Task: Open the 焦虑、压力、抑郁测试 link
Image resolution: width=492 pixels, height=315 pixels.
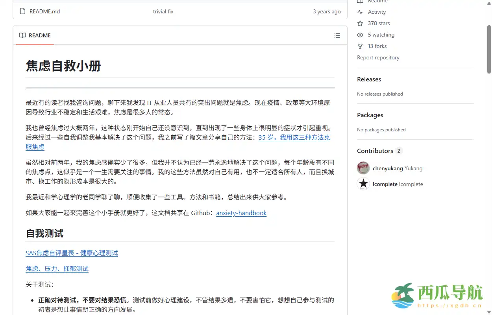Action: pos(57,269)
